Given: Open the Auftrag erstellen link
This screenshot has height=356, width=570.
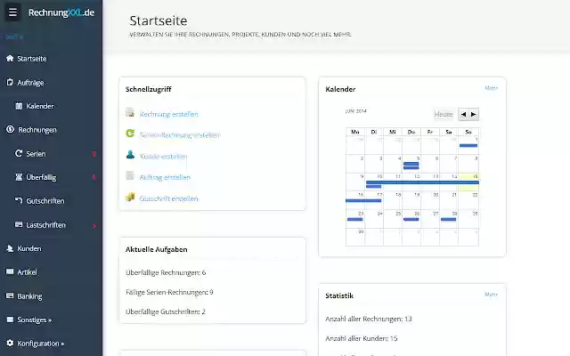Looking at the screenshot, I should click(165, 177).
